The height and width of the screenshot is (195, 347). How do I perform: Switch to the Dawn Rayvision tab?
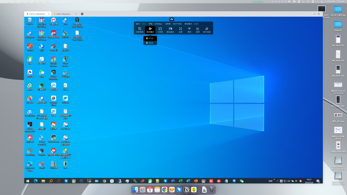coord(63,14)
